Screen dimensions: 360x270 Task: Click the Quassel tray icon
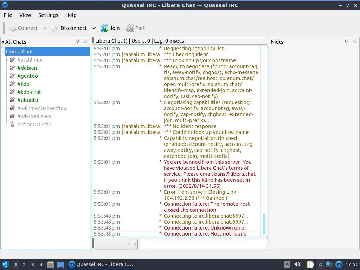[x=339, y=264]
